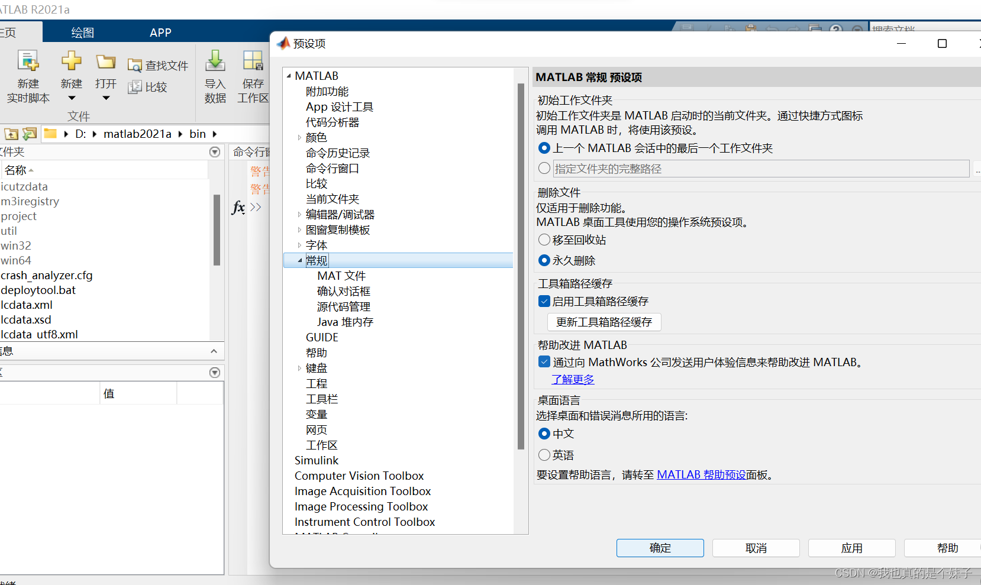The height and width of the screenshot is (585, 981).
Task: Select 命令行窗口 in preferences tree
Action: pos(333,169)
